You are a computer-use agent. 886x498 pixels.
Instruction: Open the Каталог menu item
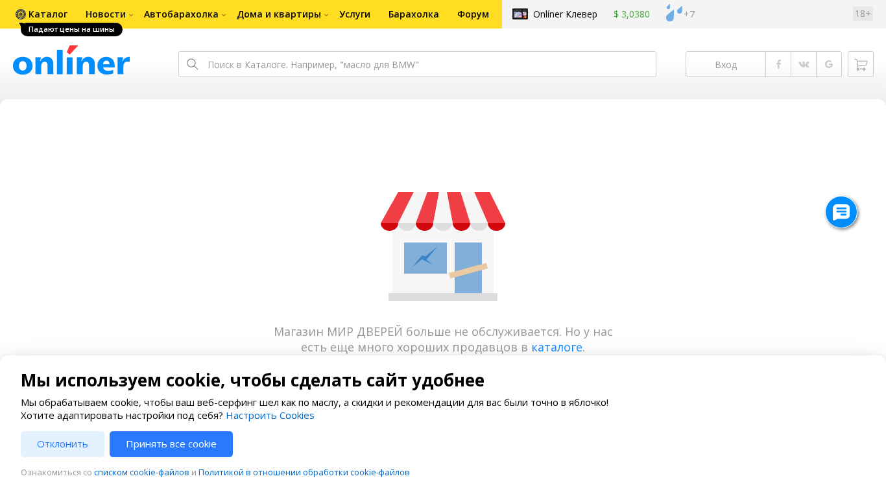48,14
